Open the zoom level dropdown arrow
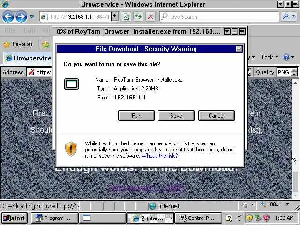Image resolution: width=300 pixels, height=225 pixels. point(287,204)
